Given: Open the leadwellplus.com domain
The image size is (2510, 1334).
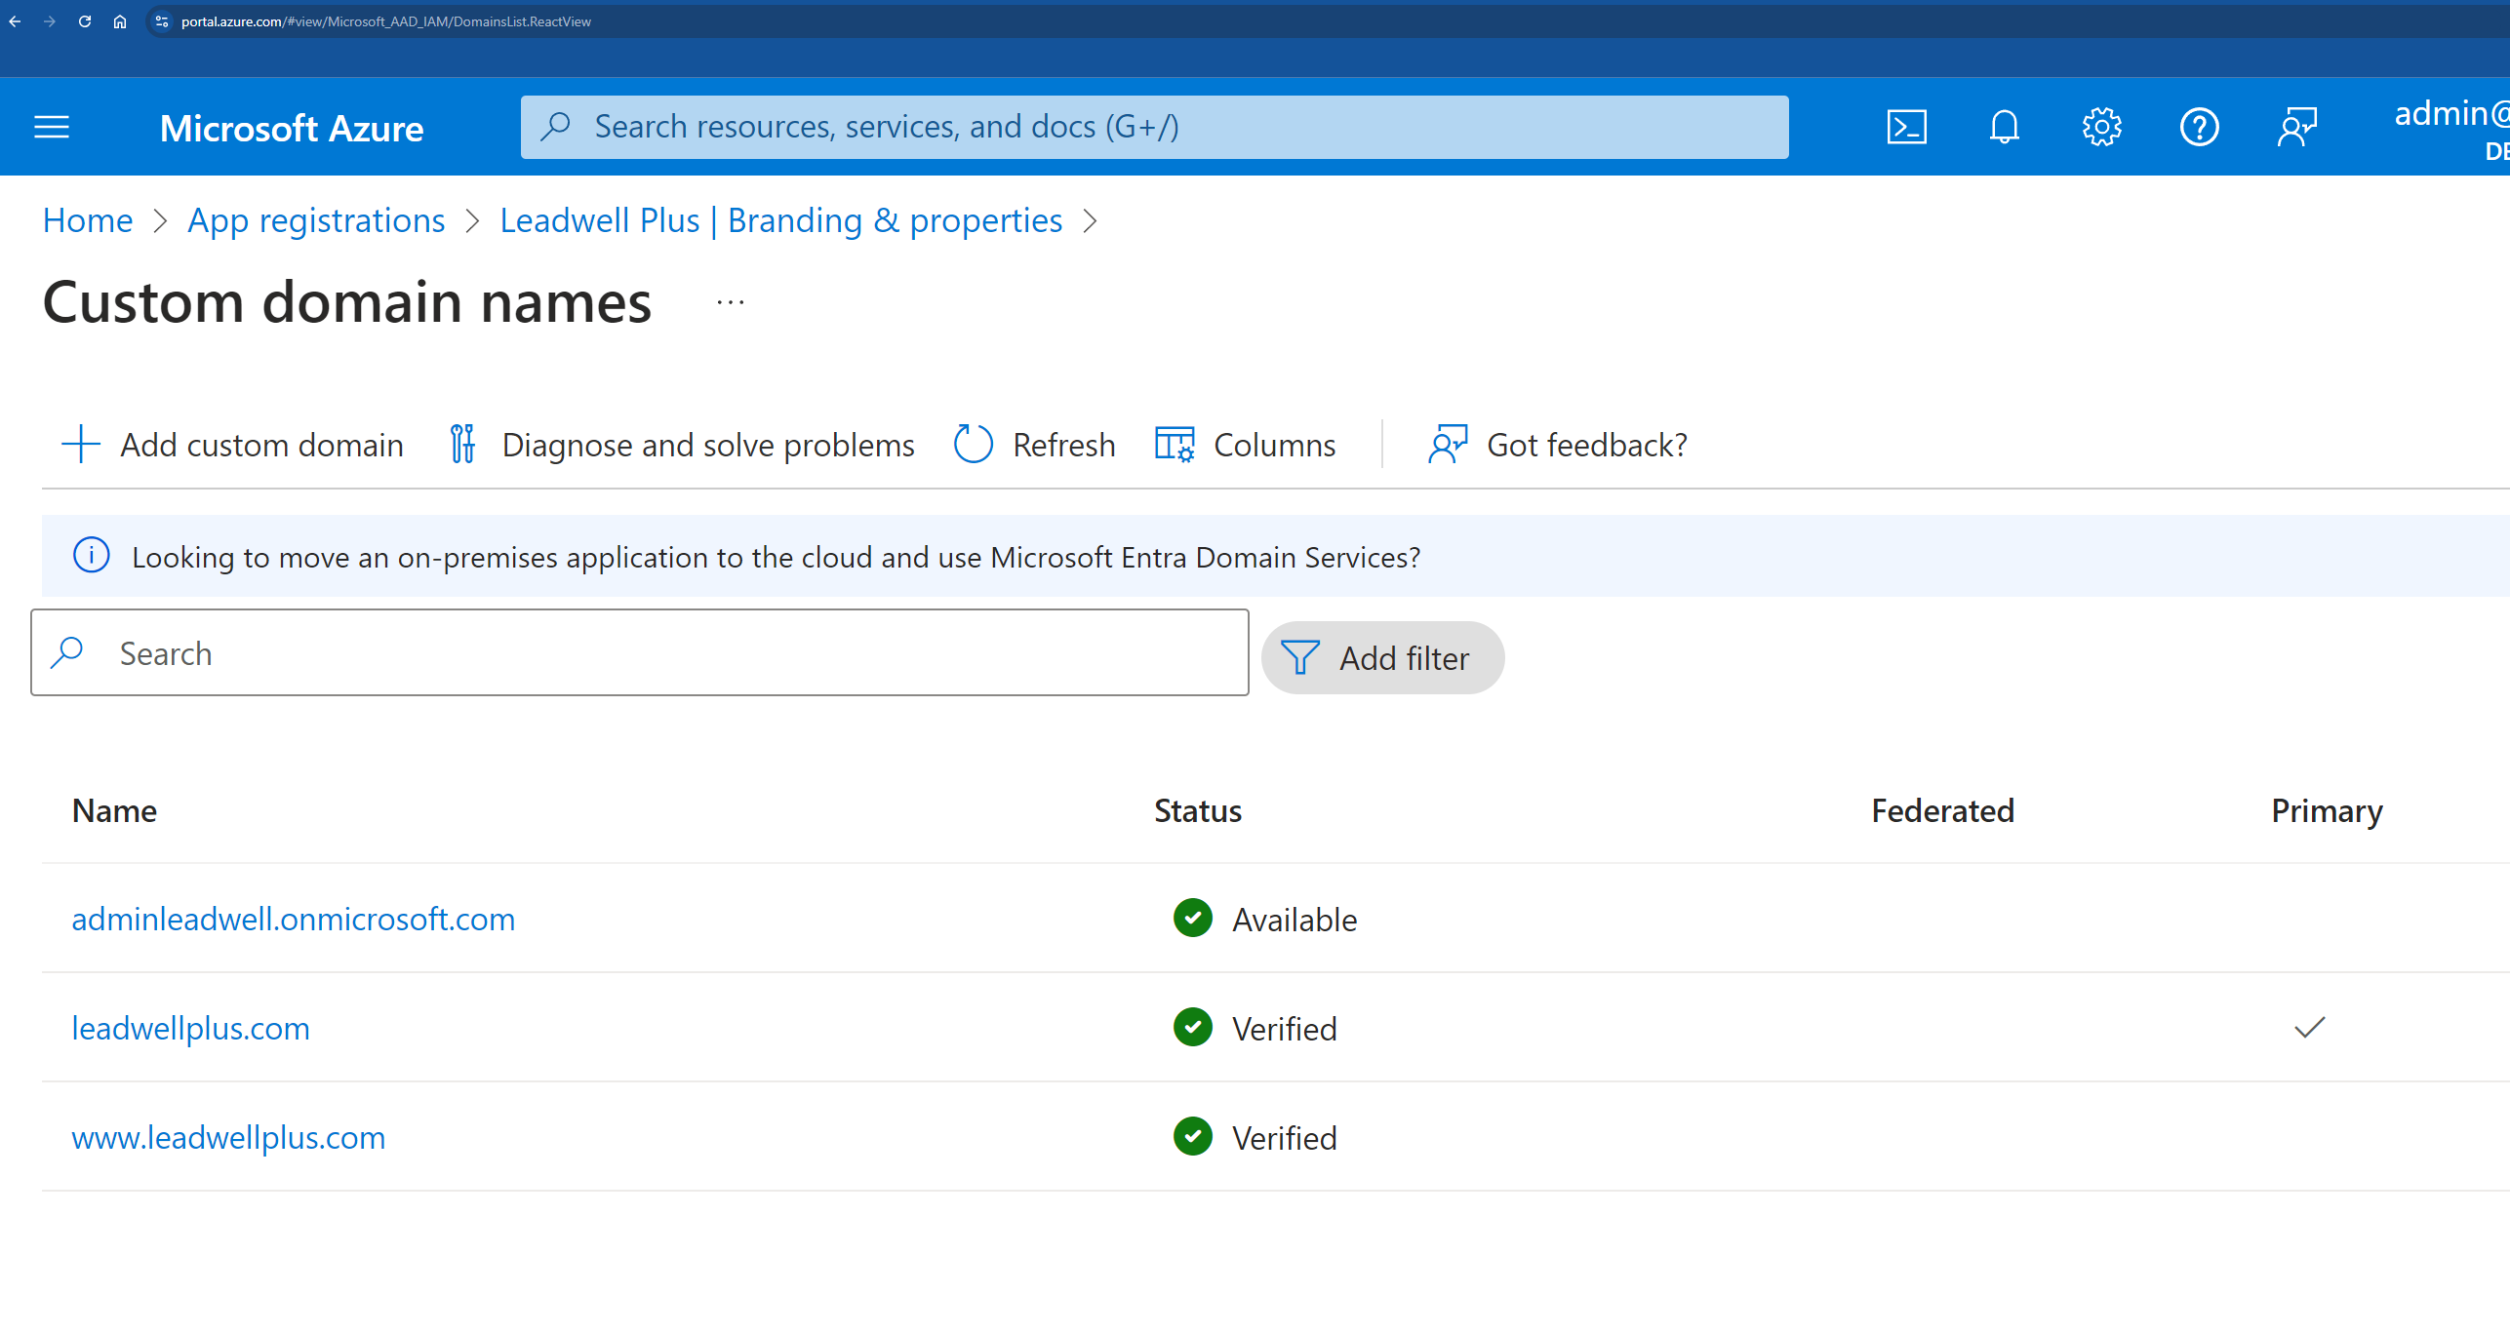Looking at the screenshot, I should [x=191, y=1028].
